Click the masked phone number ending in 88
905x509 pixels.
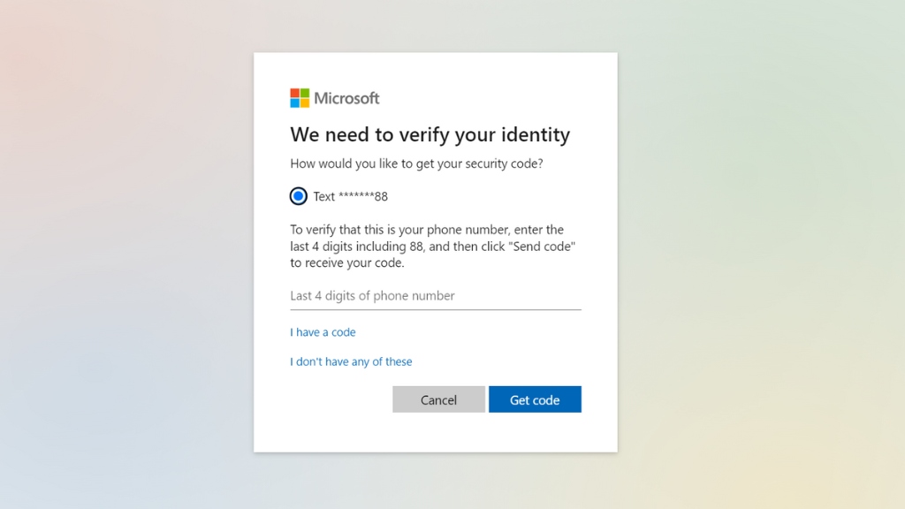point(363,196)
